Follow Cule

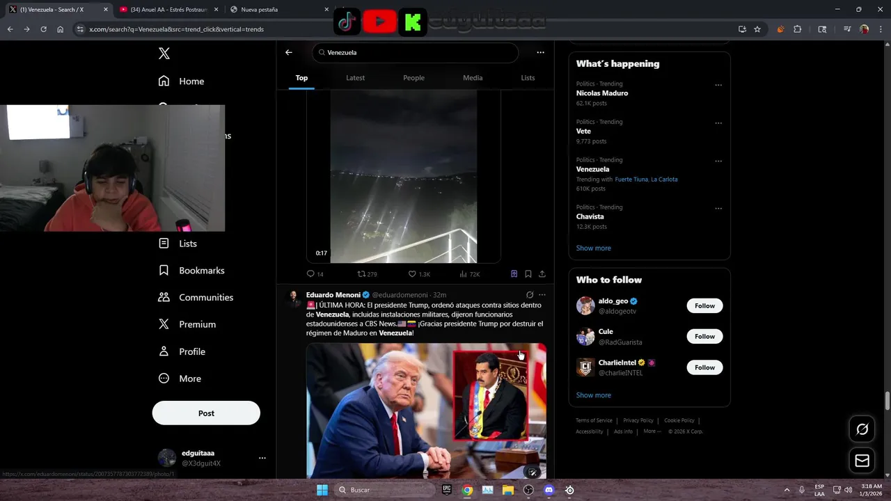tap(704, 337)
